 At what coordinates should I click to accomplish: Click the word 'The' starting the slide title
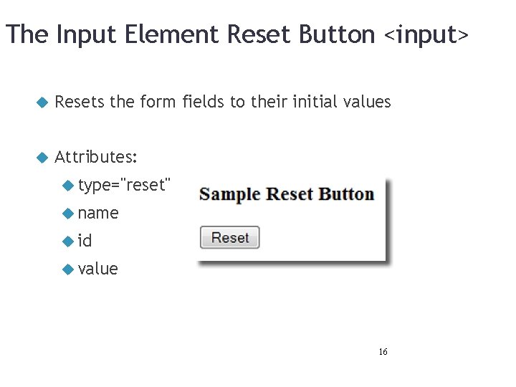click(27, 34)
